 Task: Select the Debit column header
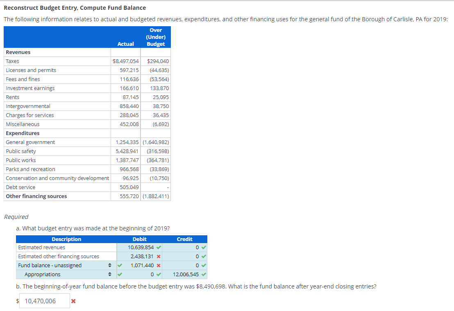pyautogui.click(x=140, y=239)
